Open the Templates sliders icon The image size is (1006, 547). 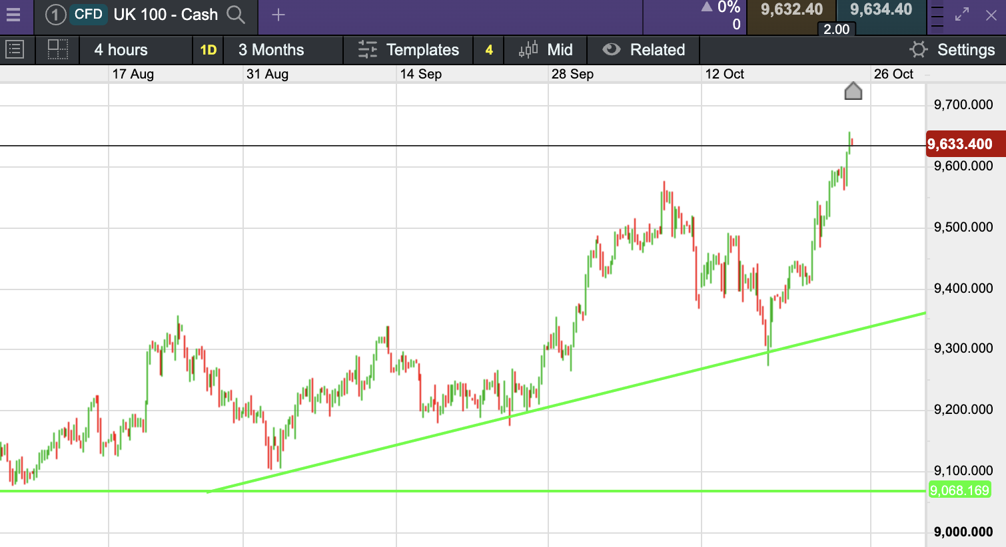(367, 50)
